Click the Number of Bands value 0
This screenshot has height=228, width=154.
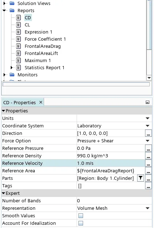pos(78,201)
